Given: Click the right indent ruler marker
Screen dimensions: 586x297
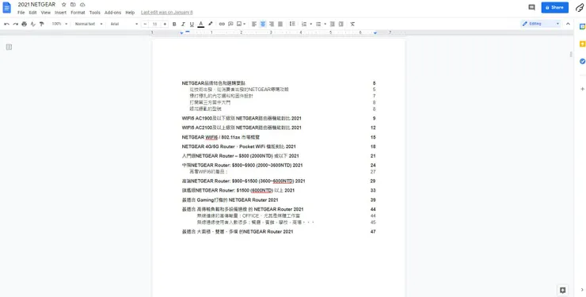Looking at the screenshot, I should tap(375, 33).
